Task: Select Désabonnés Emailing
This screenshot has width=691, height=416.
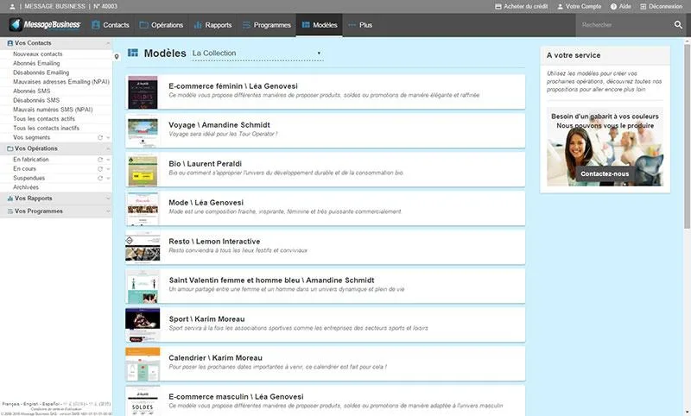Action: pyautogui.click(x=41, y=72)
